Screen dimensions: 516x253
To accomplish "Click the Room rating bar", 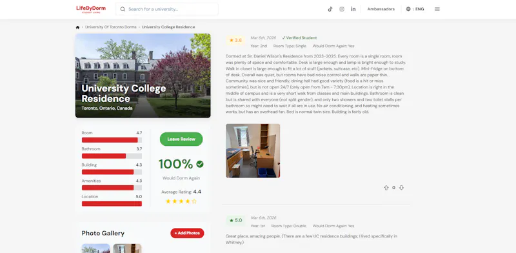I will click(x=112, y=140).
